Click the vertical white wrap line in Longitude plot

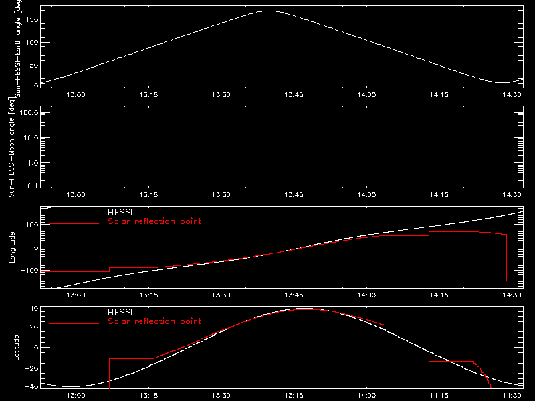[56, 247]
